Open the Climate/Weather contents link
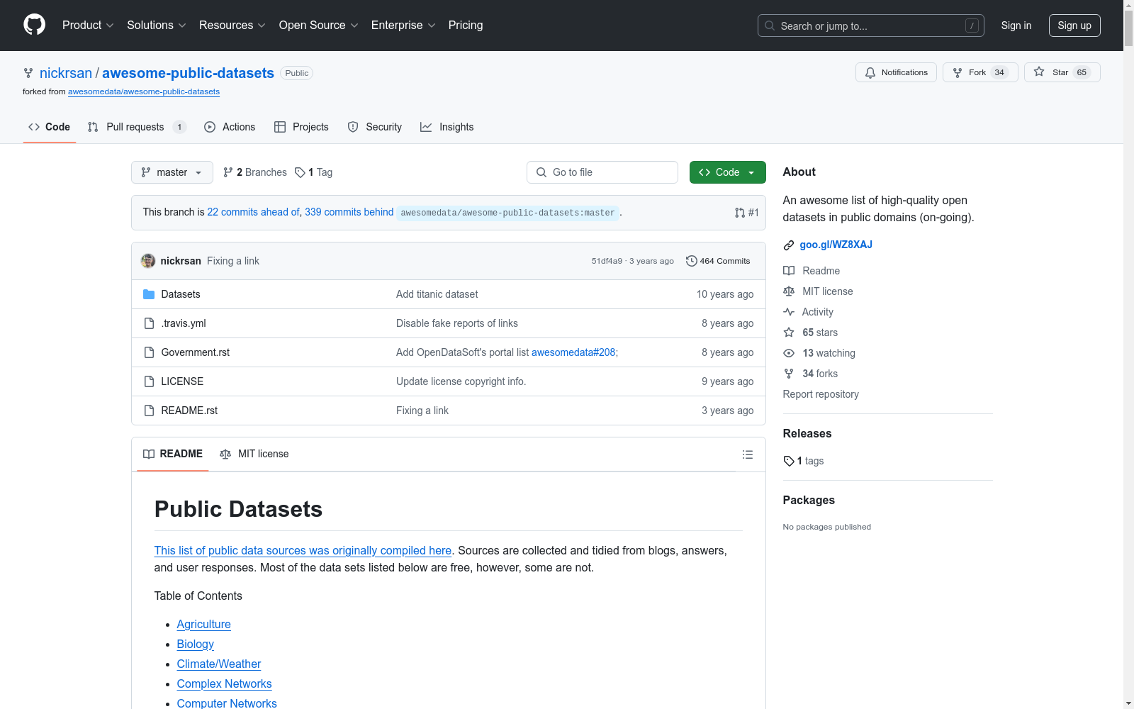This screenshot has height=709, width=1134. (219, 664)
